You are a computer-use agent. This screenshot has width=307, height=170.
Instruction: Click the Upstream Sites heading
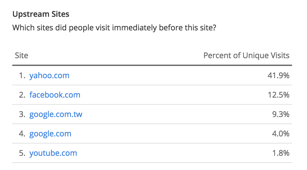(41, 14)
